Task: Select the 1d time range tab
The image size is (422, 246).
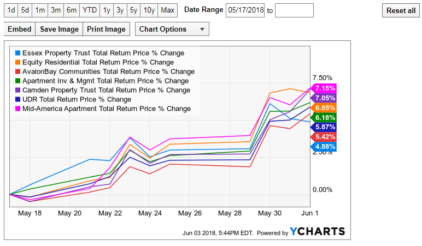Action: tap(11, 10)
